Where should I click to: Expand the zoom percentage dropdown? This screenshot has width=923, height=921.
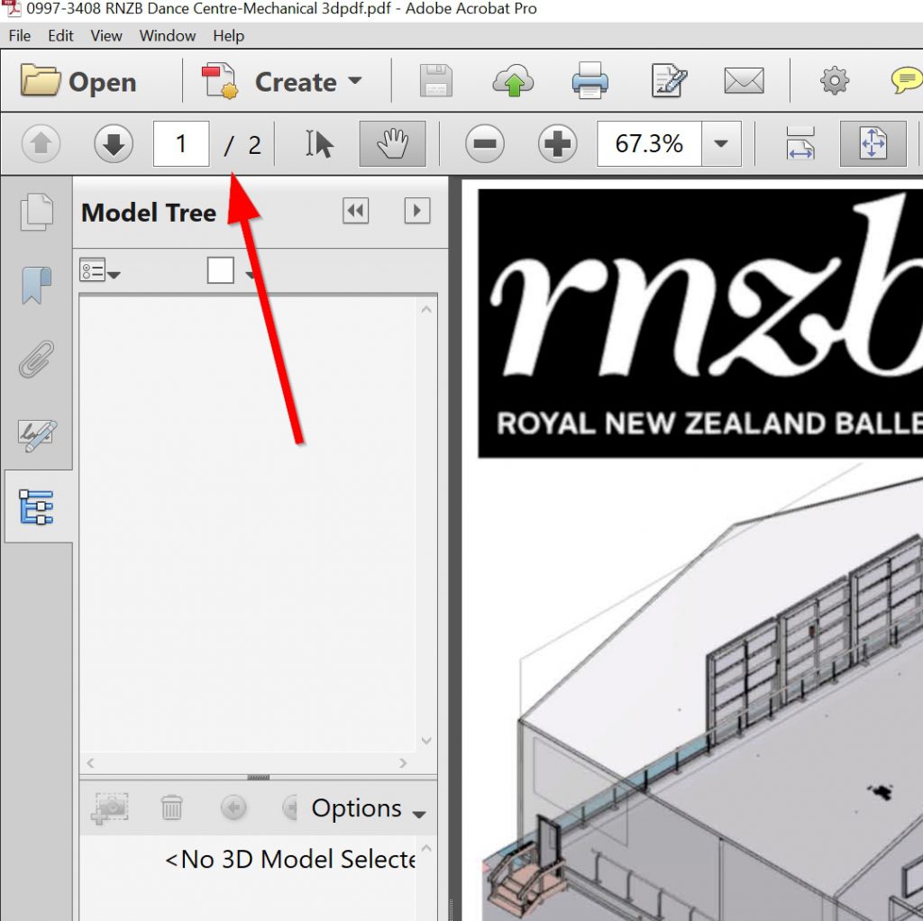click(x=721, y=144)
